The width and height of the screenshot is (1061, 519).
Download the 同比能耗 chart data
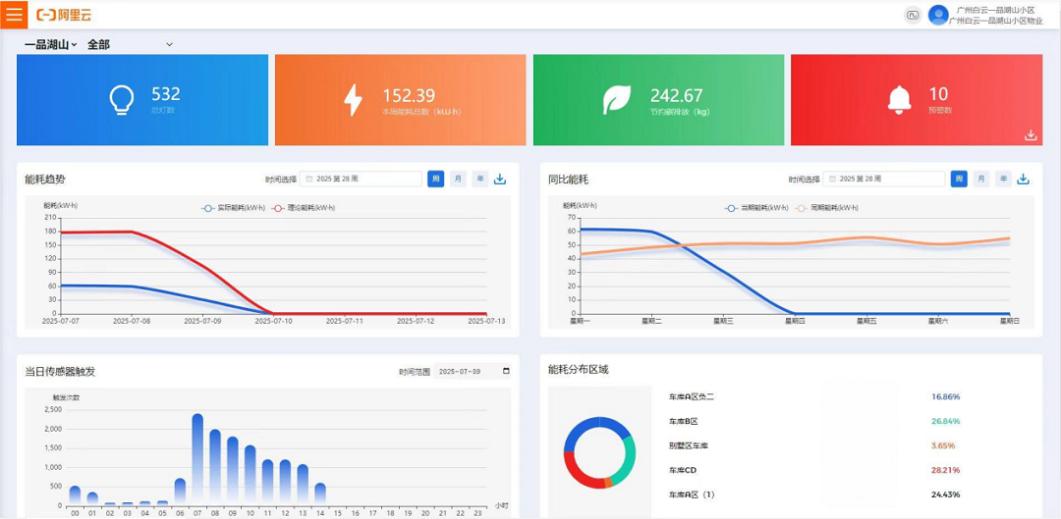pos(1023,179)
